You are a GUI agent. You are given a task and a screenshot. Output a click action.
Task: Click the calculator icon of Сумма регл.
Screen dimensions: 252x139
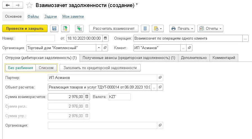pos(87,106)
